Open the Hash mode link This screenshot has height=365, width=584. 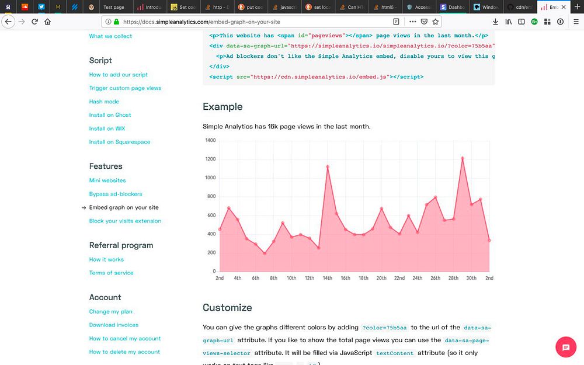point(104,101)
